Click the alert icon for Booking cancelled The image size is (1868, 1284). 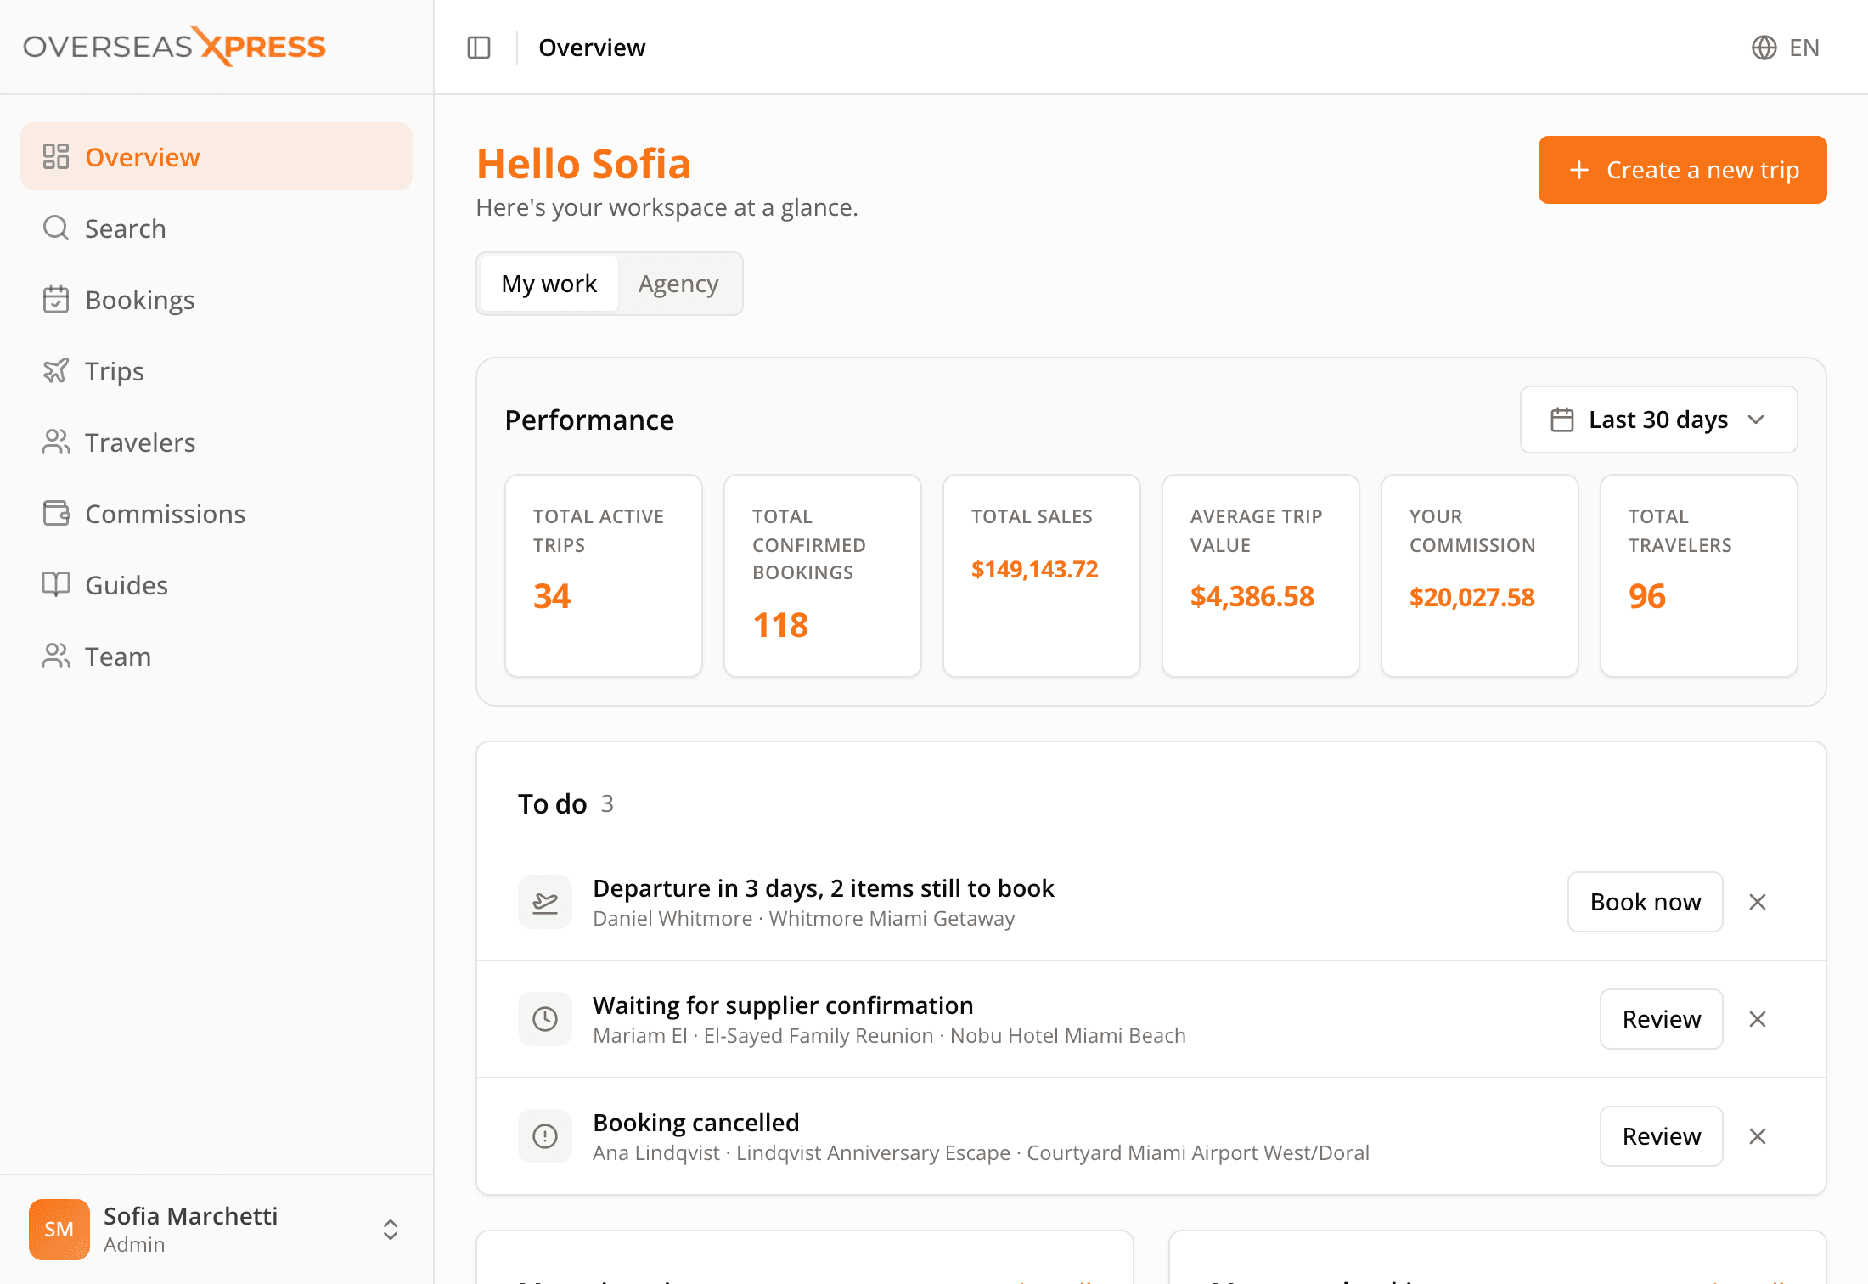(x=545, y=1136)
